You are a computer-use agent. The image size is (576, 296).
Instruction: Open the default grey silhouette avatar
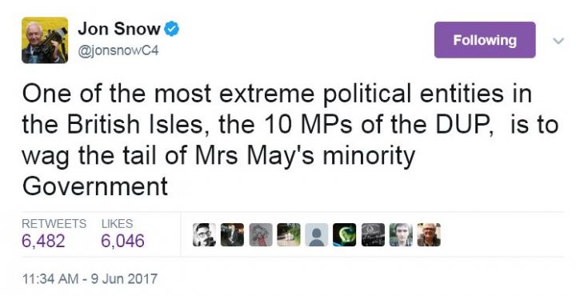click(x=317, y=234)
